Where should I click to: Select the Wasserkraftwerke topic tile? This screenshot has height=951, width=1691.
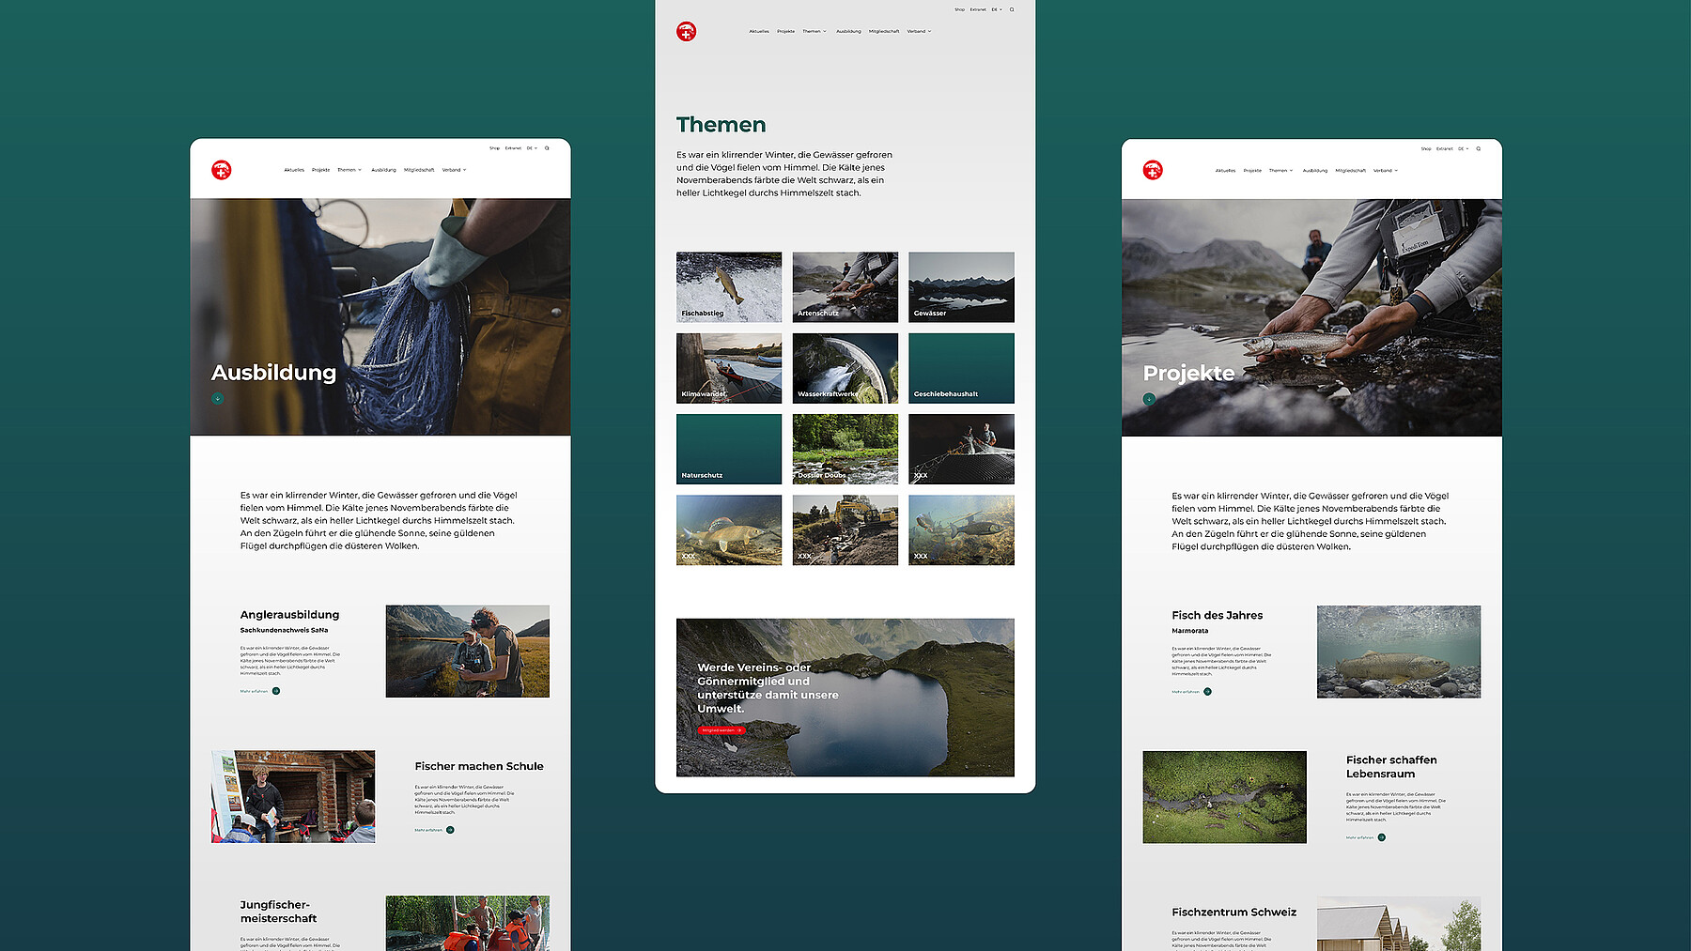tap(845, 368)
